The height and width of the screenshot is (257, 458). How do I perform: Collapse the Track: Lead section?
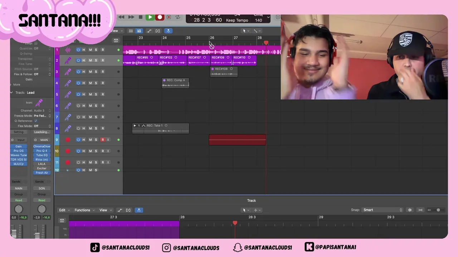(11, 92)
